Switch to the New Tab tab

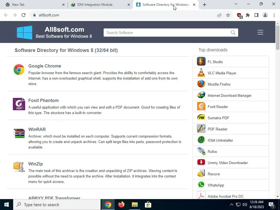click(33, 5)
